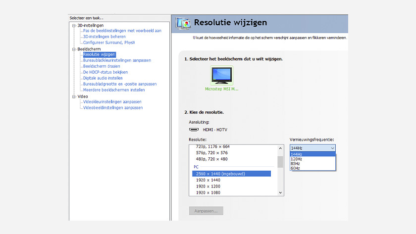Collapse the Video tree node
This screenshot has height=234, width=416.
click(x=74, y=96)
